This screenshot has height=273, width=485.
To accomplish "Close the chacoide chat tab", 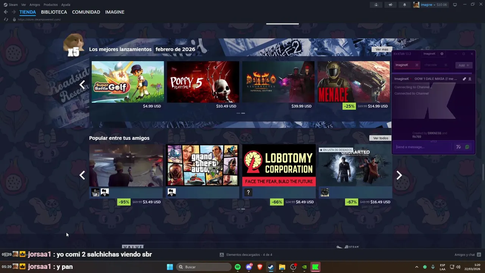I will point(446,65).
